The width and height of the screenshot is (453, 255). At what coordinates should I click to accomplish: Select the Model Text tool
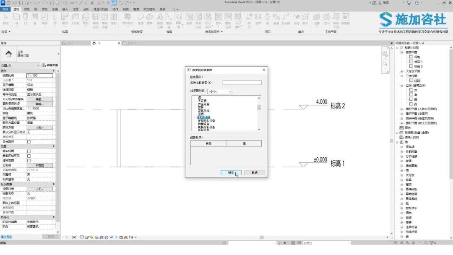[x=160, y=20]
